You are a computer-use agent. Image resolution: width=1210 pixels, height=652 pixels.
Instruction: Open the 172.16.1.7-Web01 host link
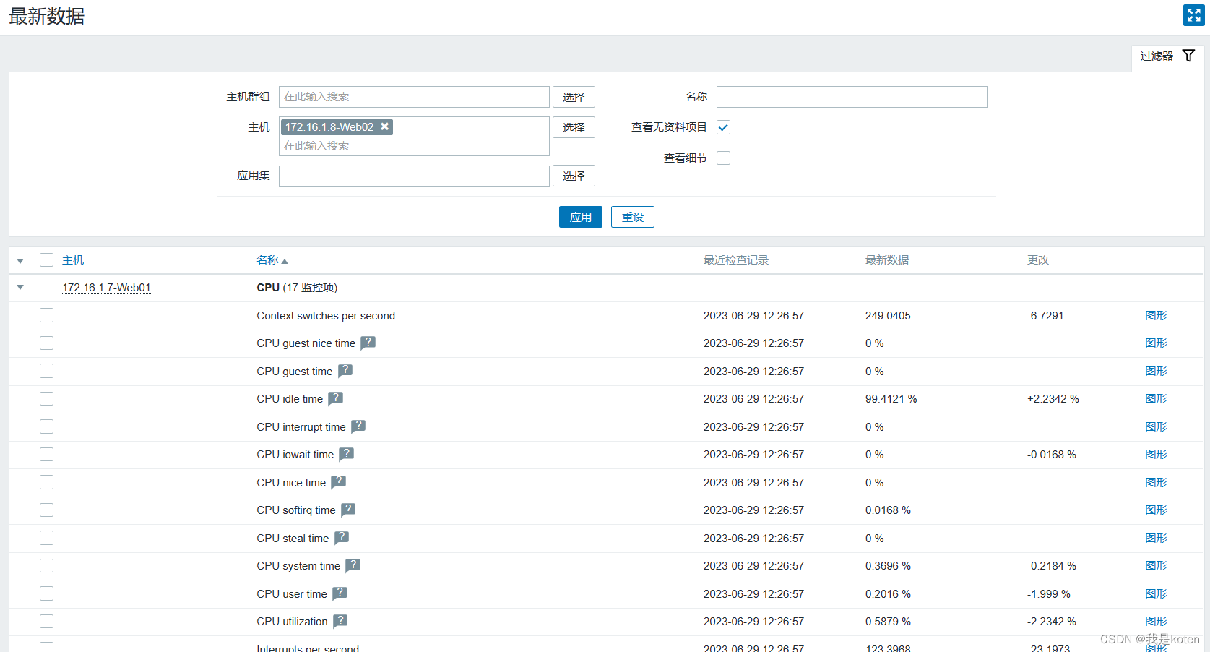106,288
